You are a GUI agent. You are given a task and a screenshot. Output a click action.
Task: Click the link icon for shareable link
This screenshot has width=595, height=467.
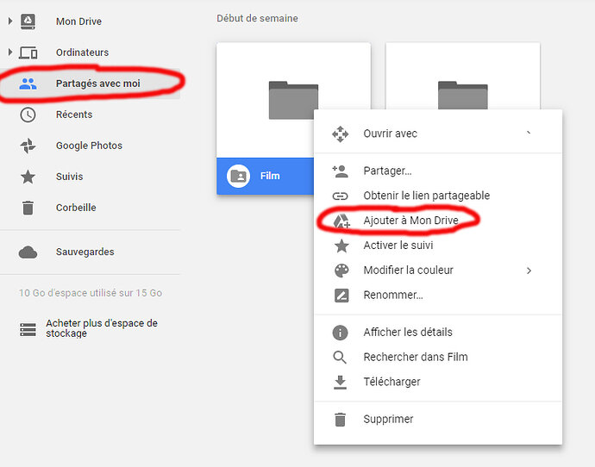[340, 196]
